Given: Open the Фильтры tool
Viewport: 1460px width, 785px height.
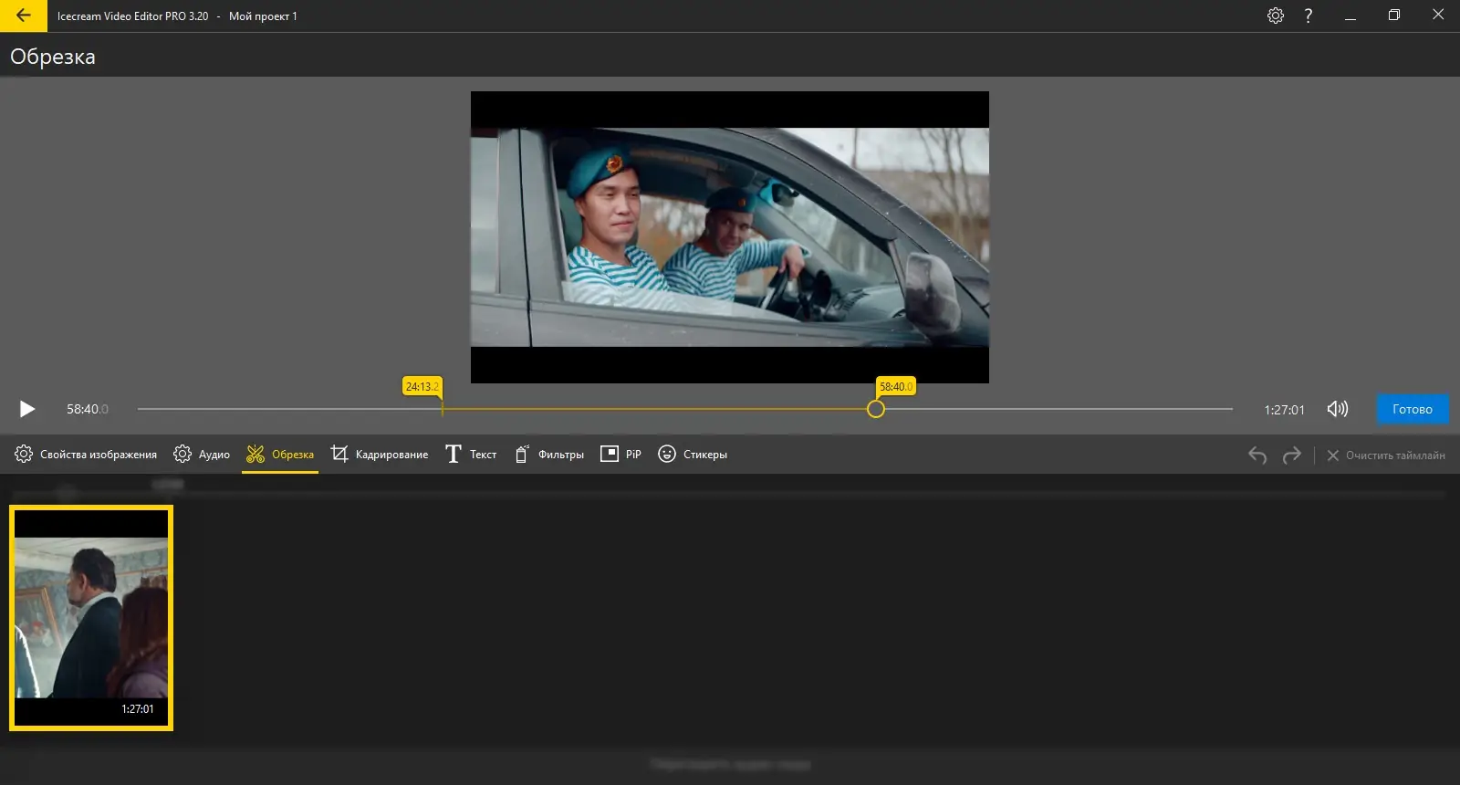Looking at the screenshot, I should 549,455.
